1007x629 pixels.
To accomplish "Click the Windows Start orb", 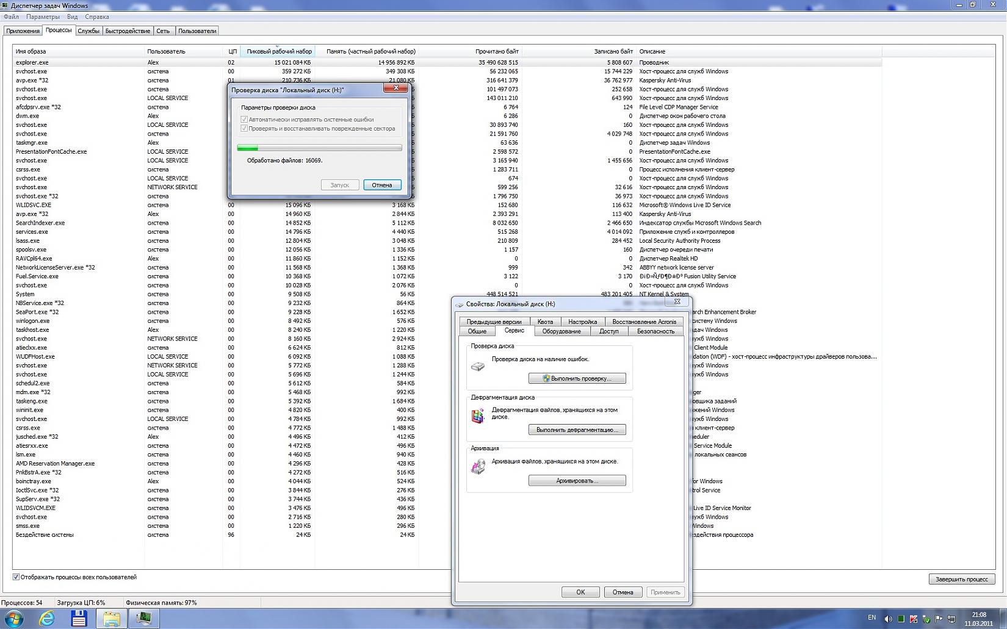I will click(x=13, y=618).
